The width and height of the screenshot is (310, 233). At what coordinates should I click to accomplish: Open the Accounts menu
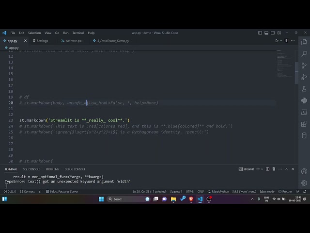click(304, 171)
